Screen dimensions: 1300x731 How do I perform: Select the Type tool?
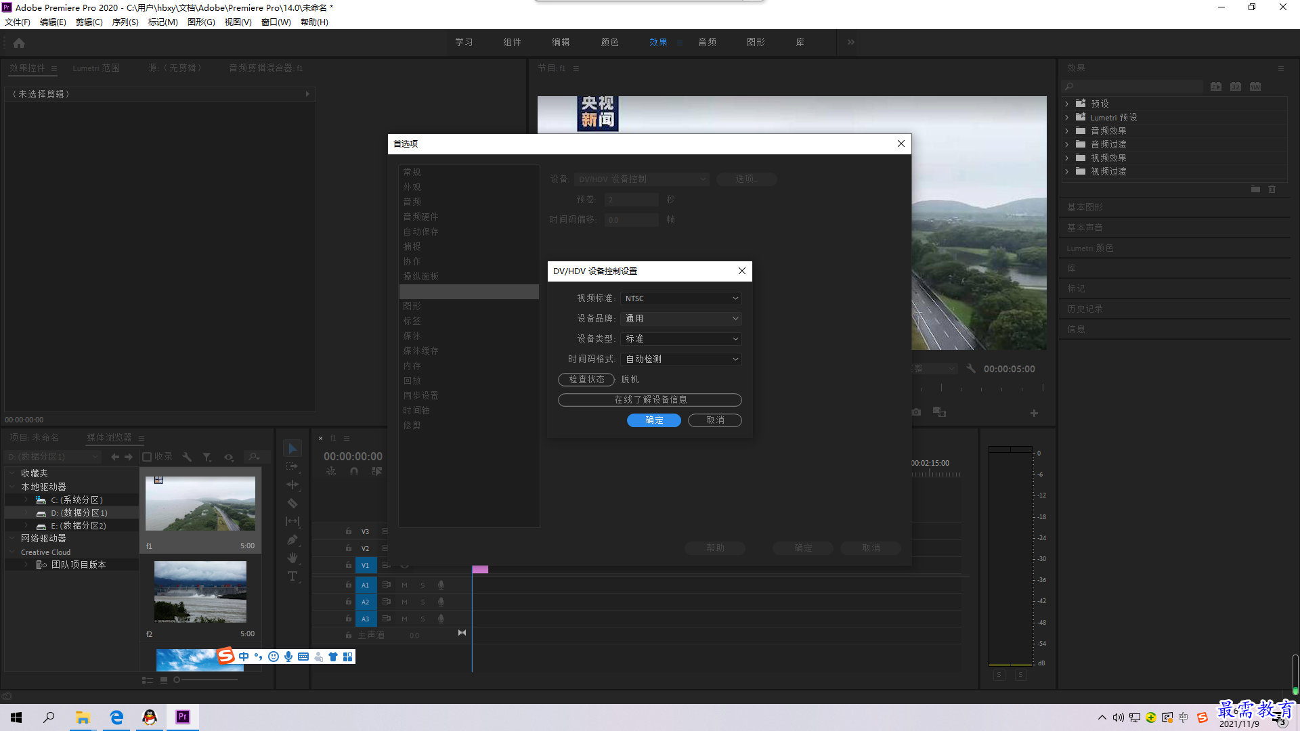point(292,576)
